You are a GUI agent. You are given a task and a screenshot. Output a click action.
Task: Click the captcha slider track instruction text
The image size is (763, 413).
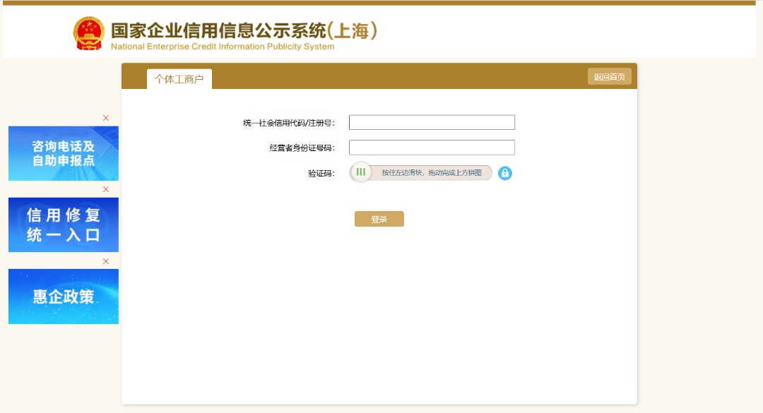431,173
